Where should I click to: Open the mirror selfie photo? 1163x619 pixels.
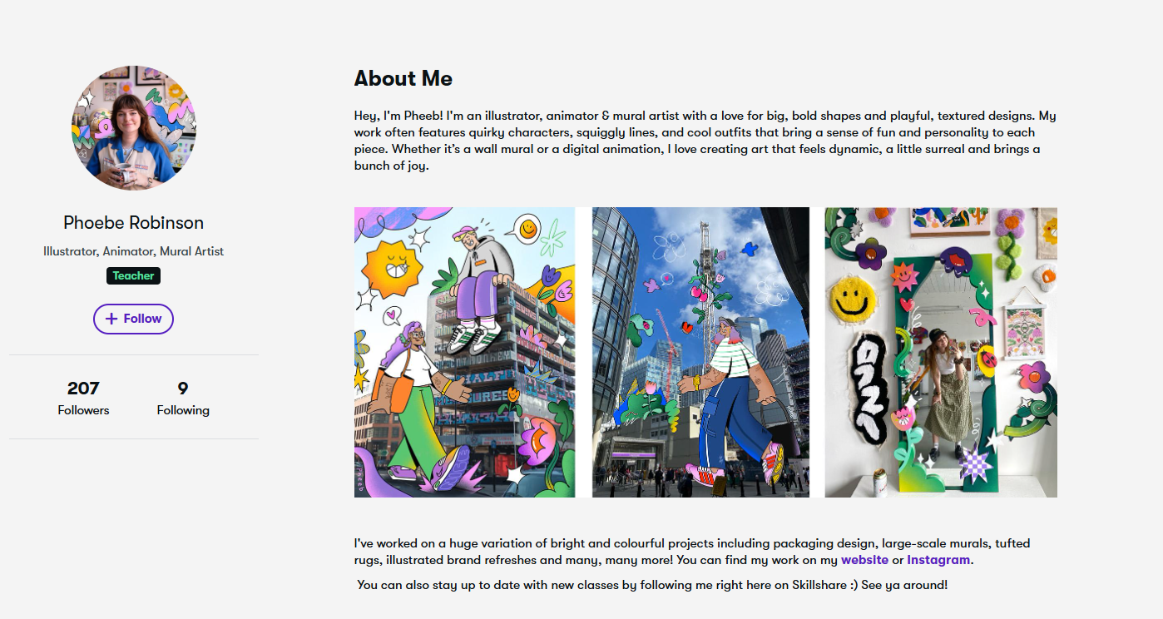(941, 352)
